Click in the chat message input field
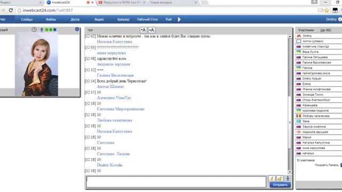 [176, 182]
